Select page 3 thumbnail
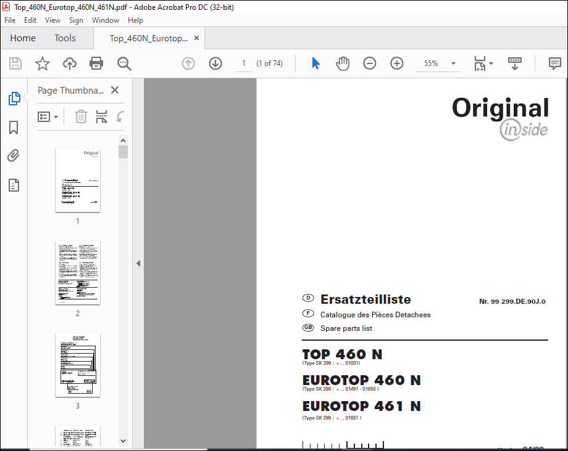The width and height of the screenshot is (568, 451). coord(78,365)
